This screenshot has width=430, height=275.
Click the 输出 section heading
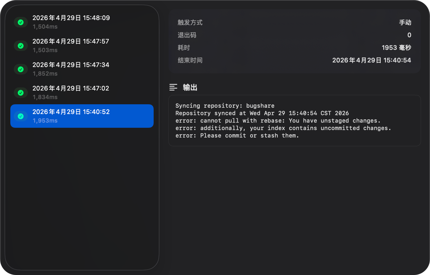click(x=190, y=87)
